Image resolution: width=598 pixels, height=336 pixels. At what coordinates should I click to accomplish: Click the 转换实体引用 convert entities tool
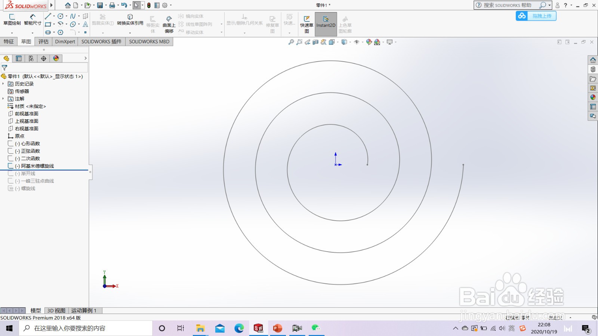[x=130, y=19]
